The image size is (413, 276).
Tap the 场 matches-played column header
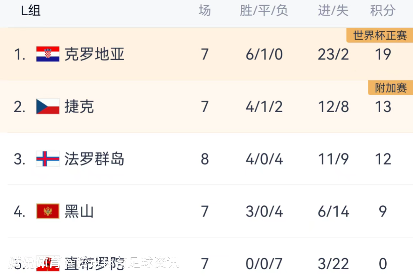pos(205,11)
